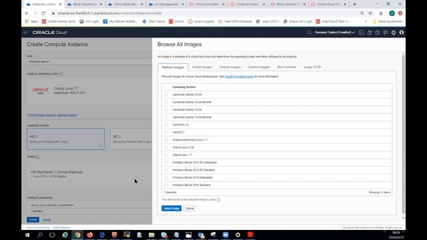The height and width of the screenshot is (240, 427).
Task: Select Oracle Linux 7.7 checkbox
Action: pyautogui.click(x=166, y=155)
